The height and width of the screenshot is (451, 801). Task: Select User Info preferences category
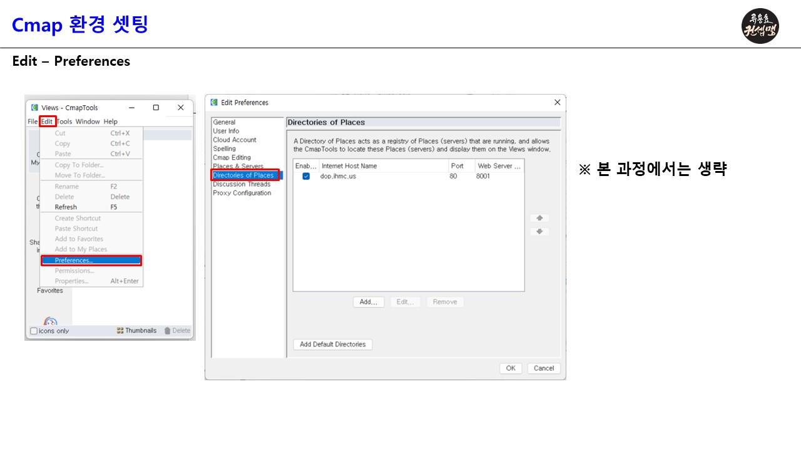(x=226, y=131)
